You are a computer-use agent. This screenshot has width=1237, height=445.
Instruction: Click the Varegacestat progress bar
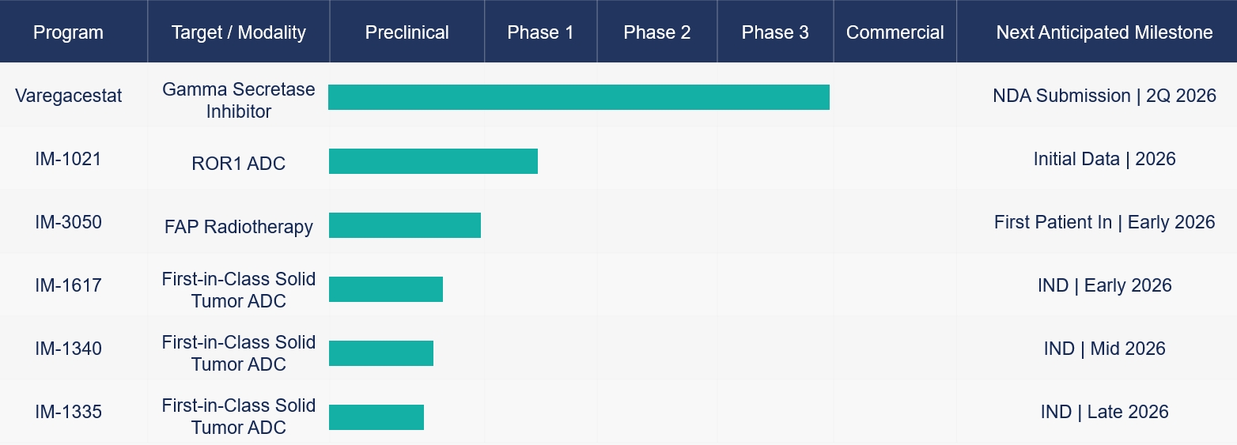click(x=578, y=97)
